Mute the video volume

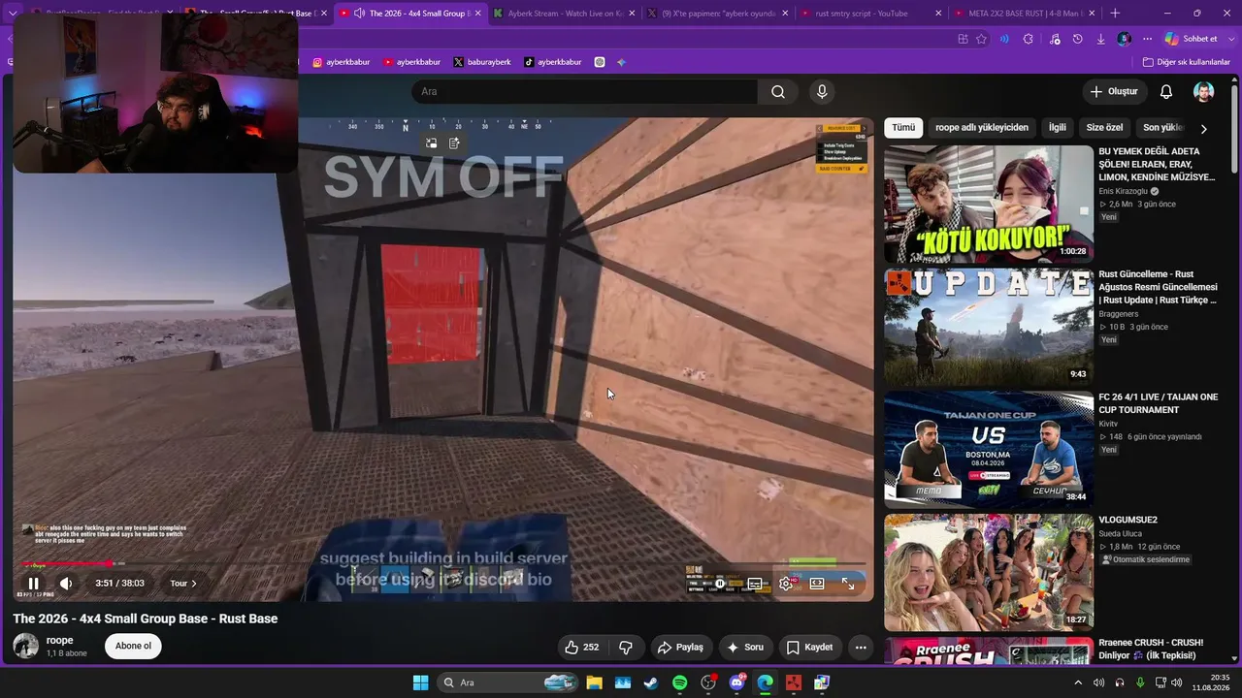click(x=66, y=584)
